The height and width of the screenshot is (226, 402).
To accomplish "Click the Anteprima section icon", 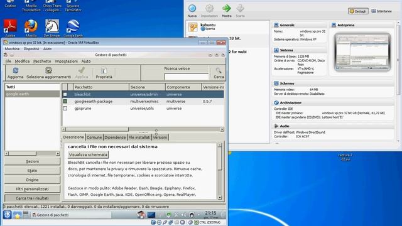I will pyautogui.click(x=334, y=25).
